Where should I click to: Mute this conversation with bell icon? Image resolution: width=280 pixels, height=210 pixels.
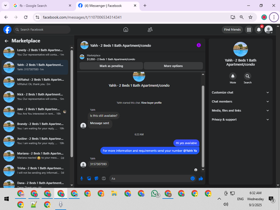(233, 76)
